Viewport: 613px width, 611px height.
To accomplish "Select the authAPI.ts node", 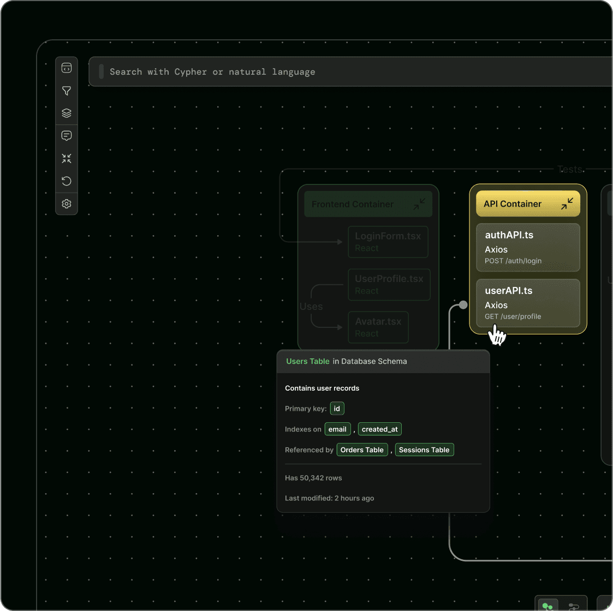I will [528, 247].
